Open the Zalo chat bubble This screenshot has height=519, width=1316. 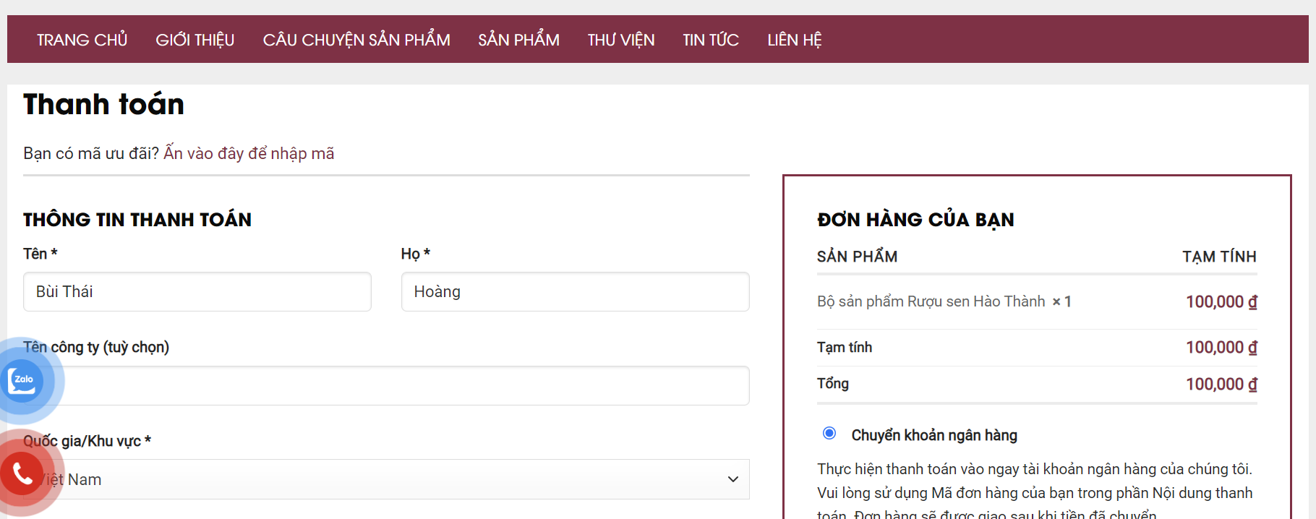pos(22,380)
